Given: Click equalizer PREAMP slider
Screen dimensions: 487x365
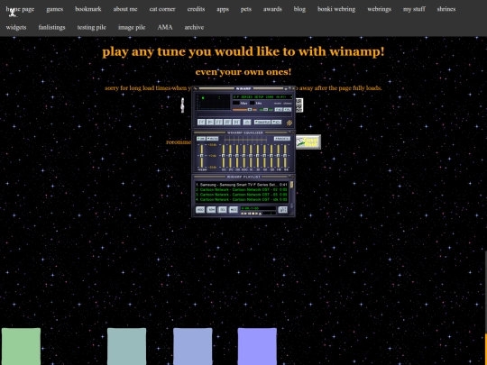Looking at the screenshot, I should [202, 156].
